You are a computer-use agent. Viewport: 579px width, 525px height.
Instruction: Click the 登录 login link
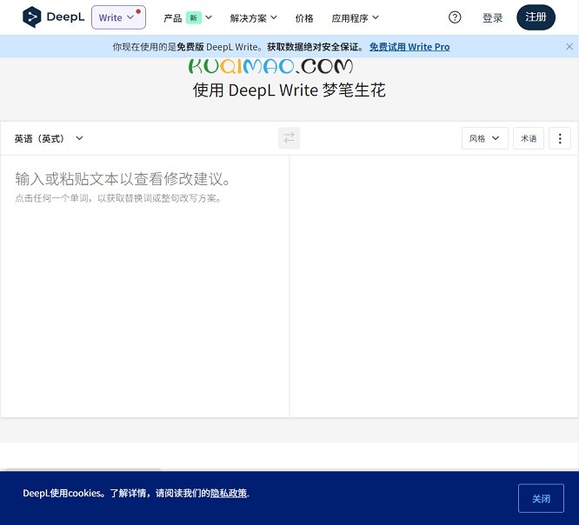(x=492, y=17)
